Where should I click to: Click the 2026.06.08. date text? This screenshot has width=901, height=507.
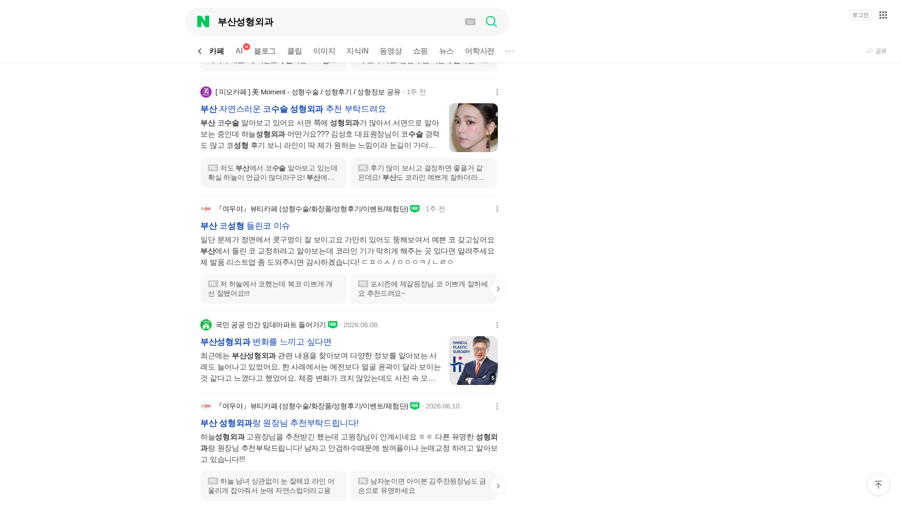pos(361,325)
